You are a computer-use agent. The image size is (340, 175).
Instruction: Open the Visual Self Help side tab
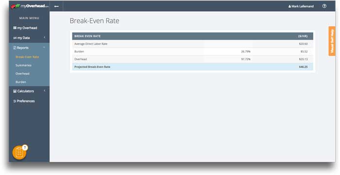click(332, 41)
